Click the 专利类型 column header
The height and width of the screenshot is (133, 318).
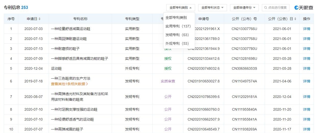coord(132,19)
